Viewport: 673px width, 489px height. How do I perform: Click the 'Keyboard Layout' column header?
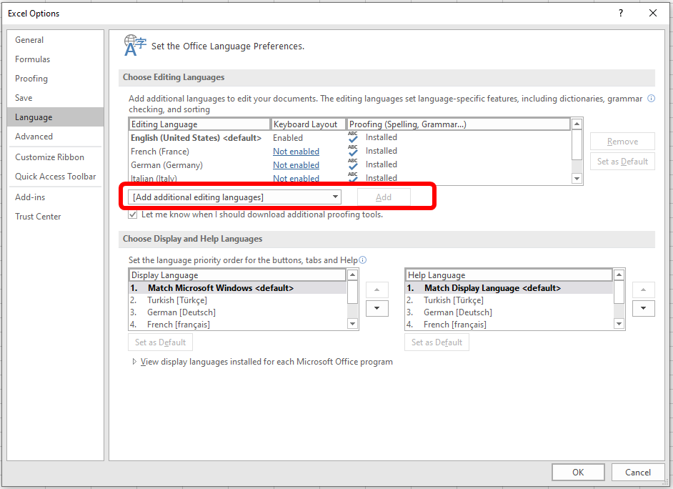[x=308, y=124]
